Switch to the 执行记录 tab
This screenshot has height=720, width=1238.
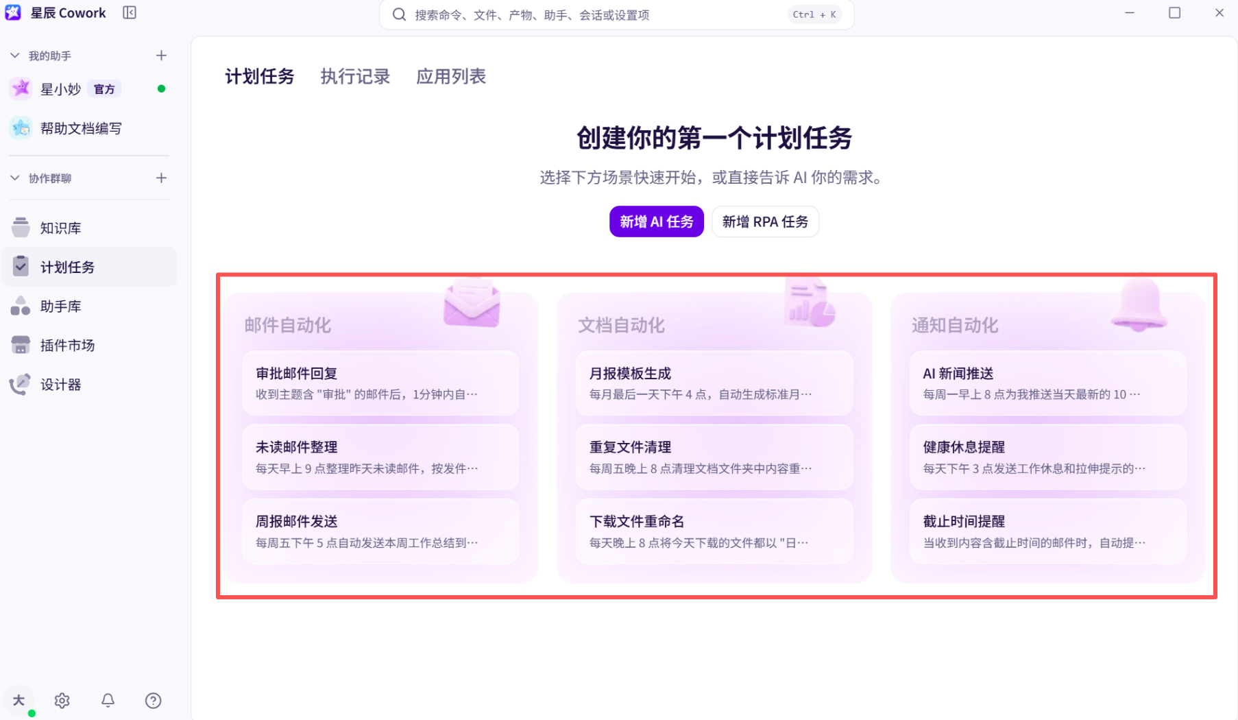tap(355, 76)
